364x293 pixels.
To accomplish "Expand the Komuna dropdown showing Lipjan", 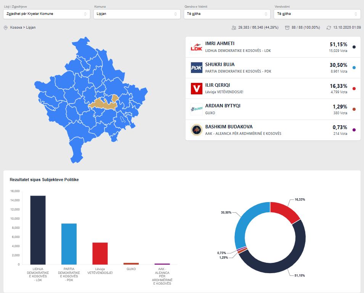I will [x=136, y=14].
